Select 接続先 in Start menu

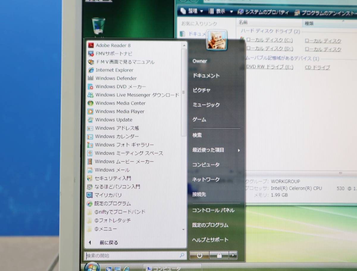199,194
